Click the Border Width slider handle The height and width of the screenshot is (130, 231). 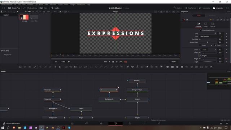click(x=208, y=42)
